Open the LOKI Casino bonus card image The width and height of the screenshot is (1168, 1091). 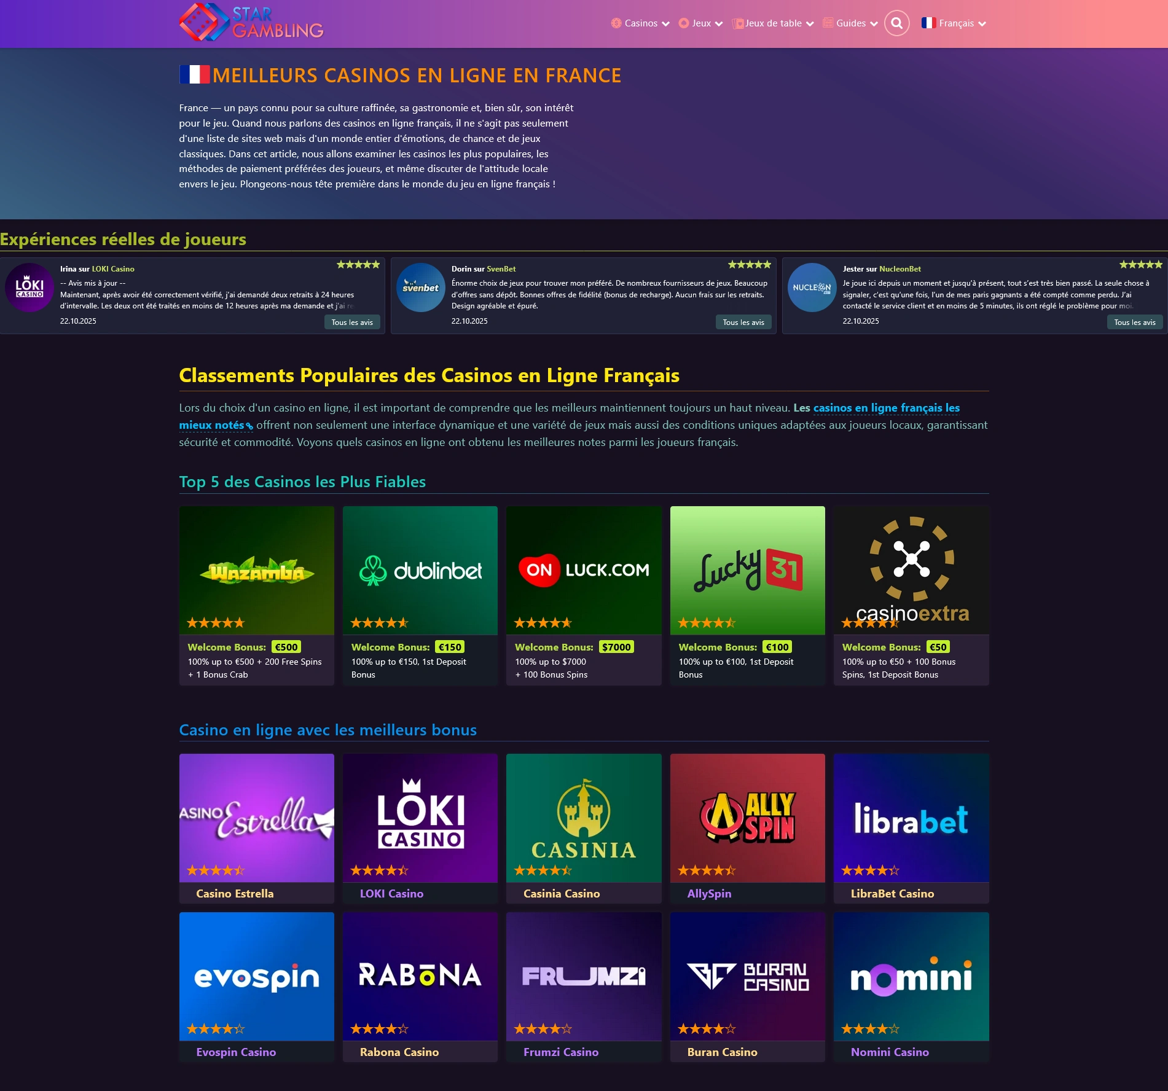(x=420, y=818)
